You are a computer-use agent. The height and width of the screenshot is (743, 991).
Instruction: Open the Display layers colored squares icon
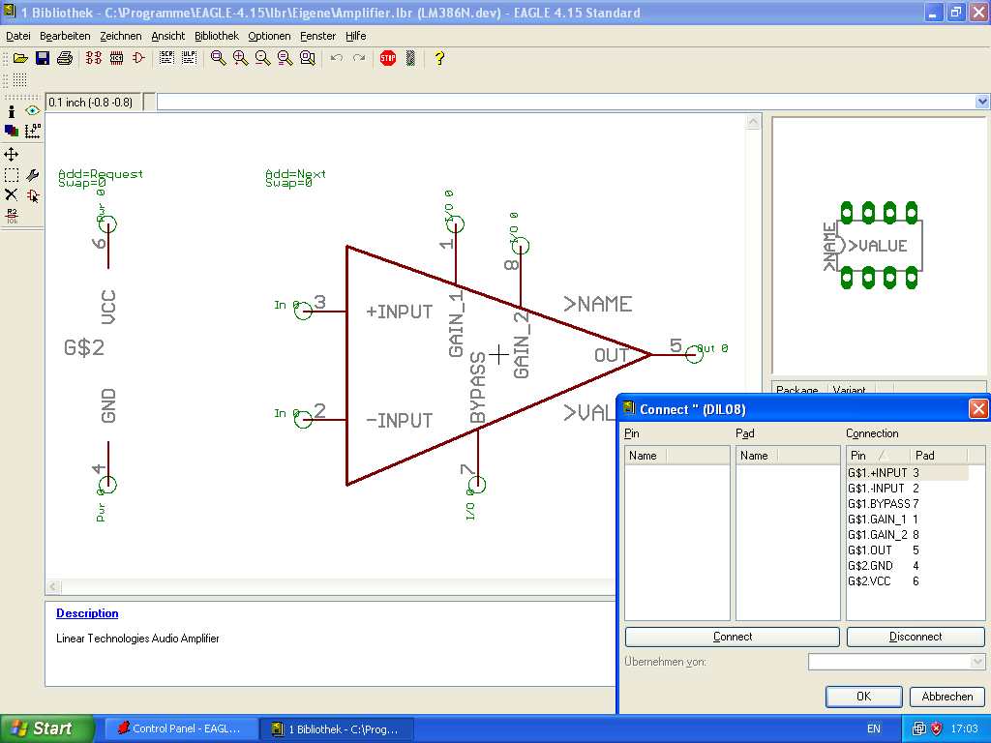click(x=12, y=131)
